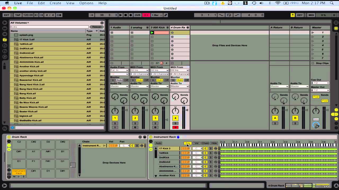Click the Chain zone editor button

pos(205,143)
